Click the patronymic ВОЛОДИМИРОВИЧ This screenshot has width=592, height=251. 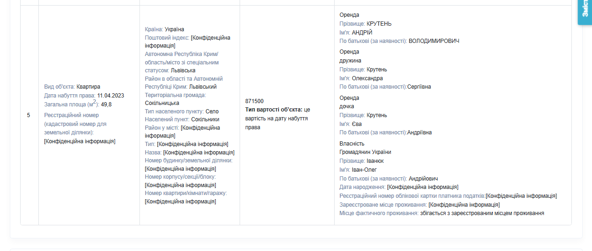(x=434, y=41)
